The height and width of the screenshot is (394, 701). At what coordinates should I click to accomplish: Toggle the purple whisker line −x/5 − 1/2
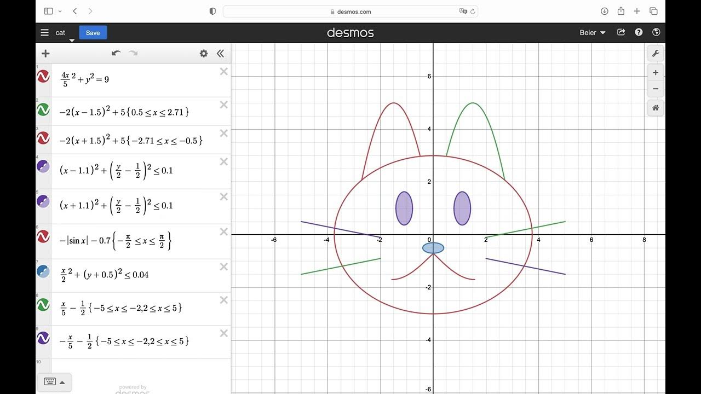click(x=43, y=338)
